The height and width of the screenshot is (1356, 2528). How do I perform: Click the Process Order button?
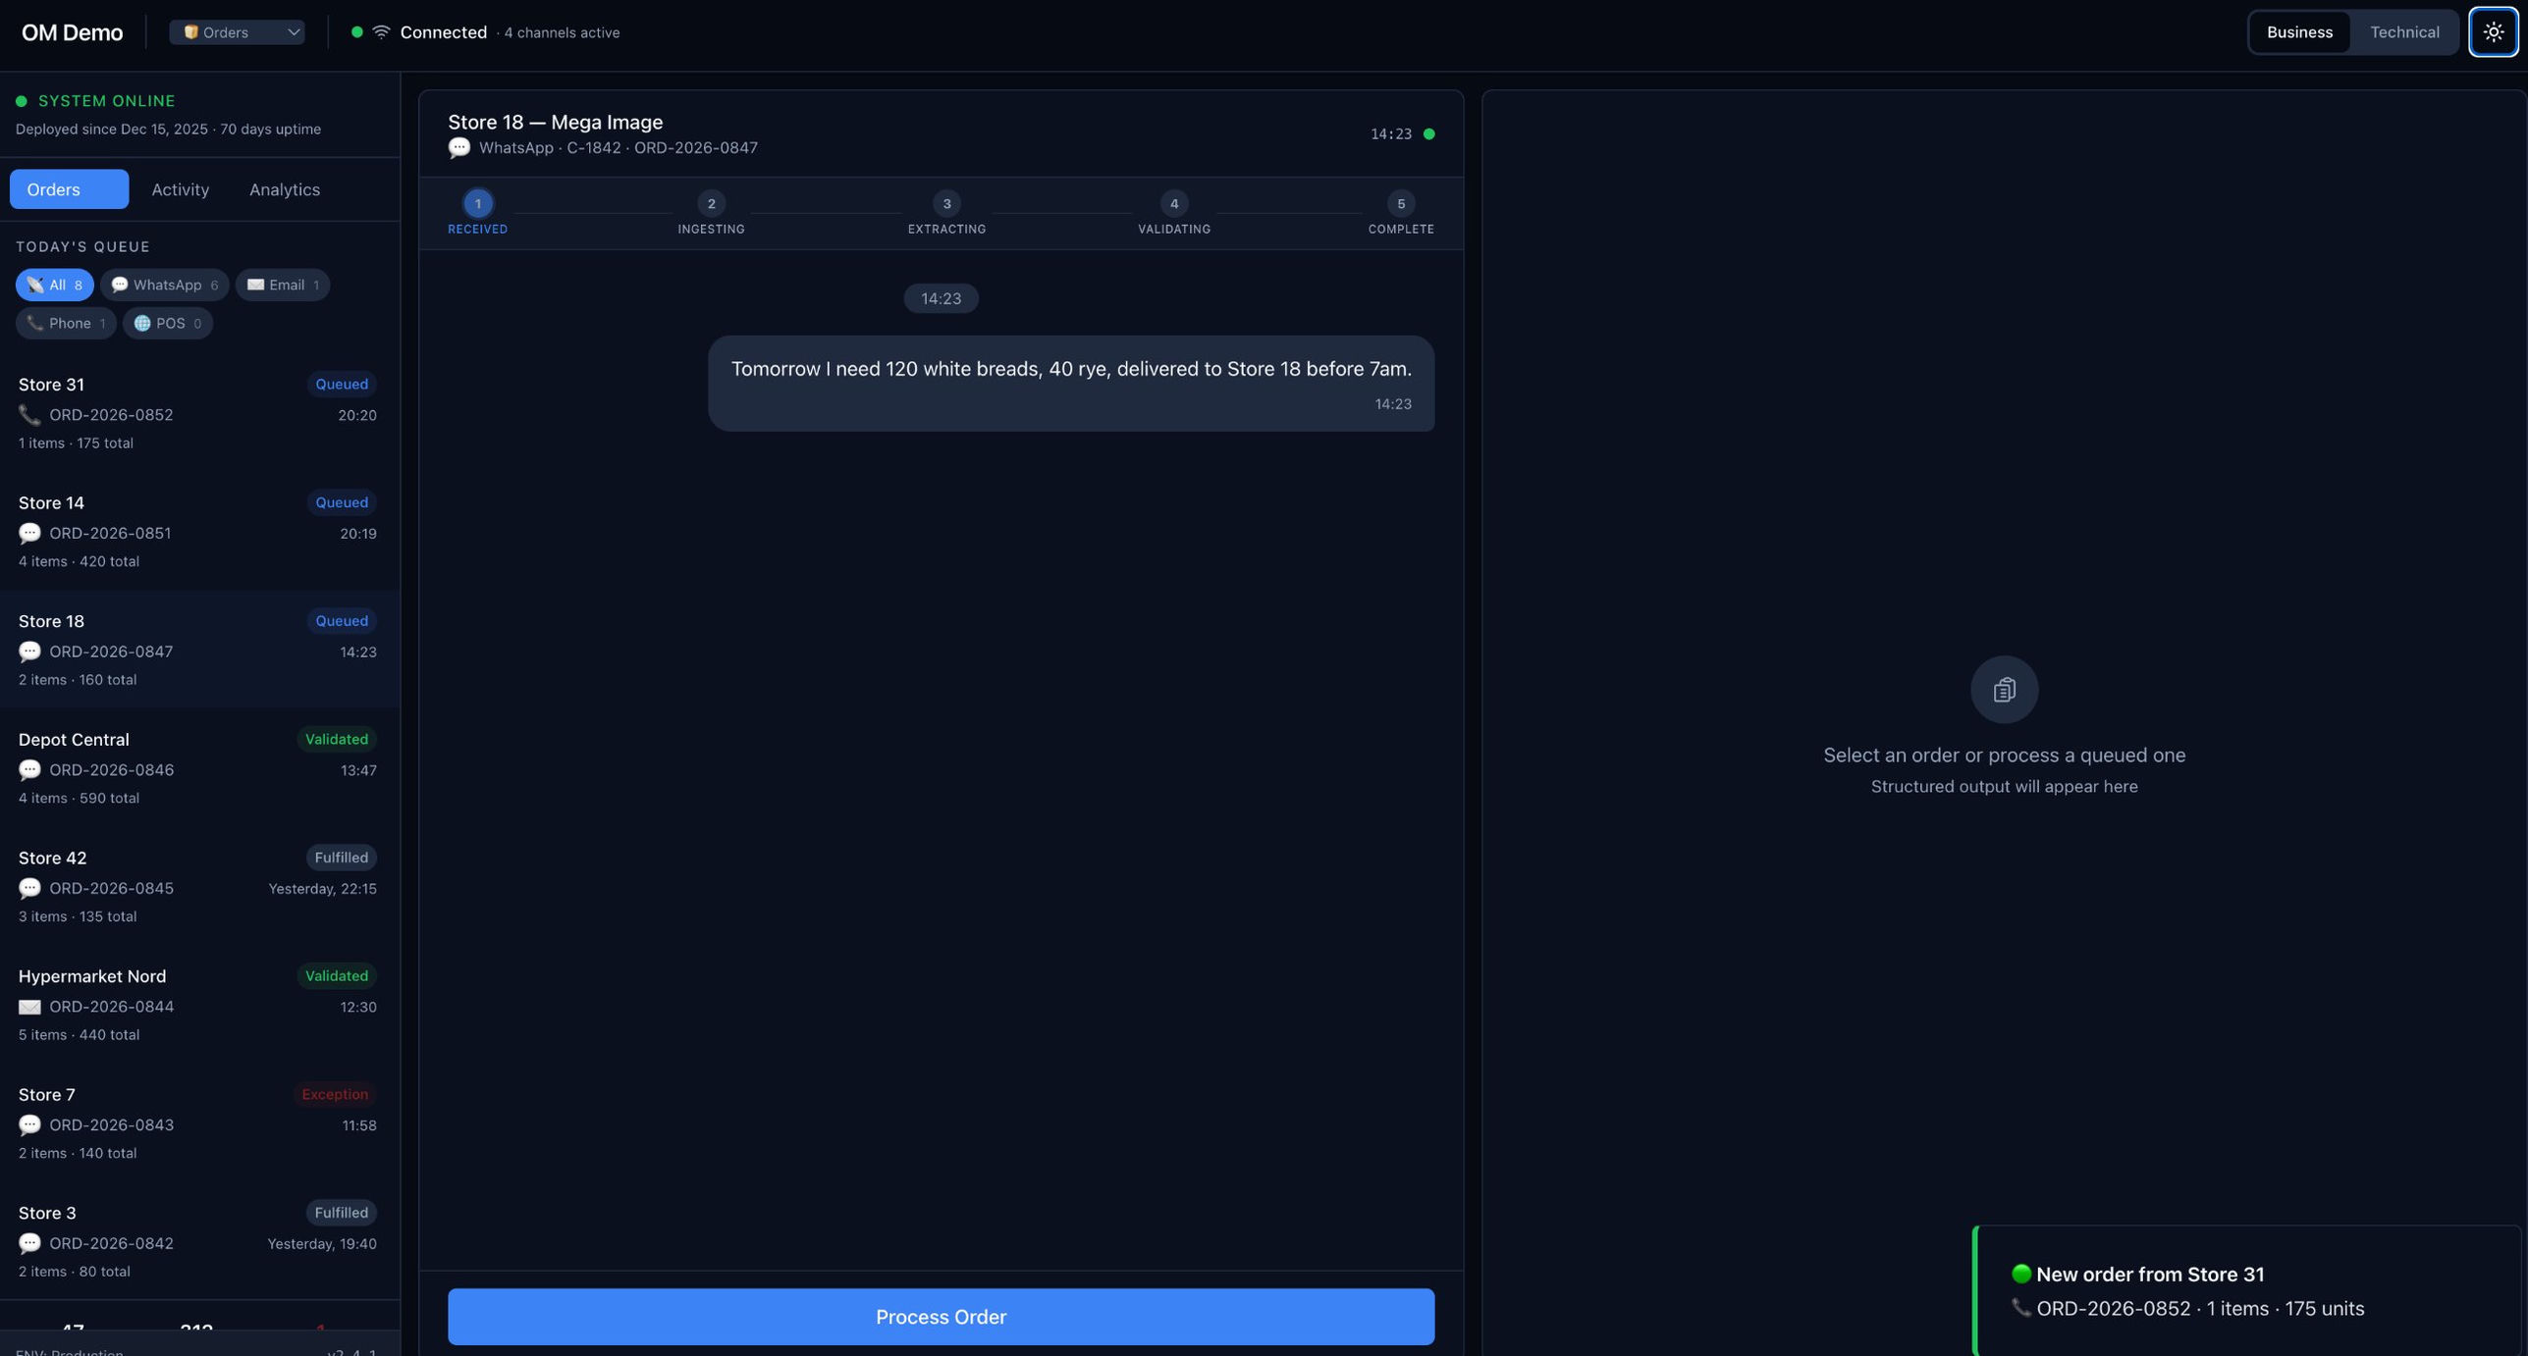coord(940,1316)
